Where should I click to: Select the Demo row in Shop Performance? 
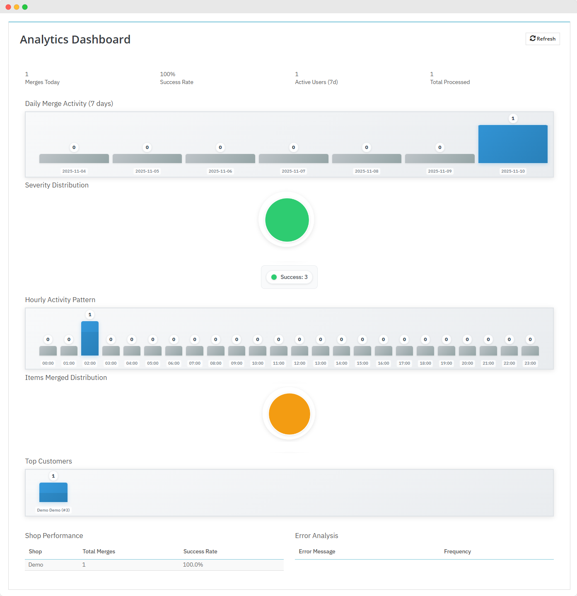point(154,565)
